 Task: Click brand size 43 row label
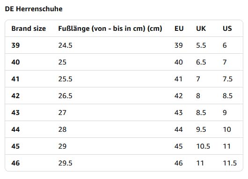pyautogui.click(x=15, y=113)
